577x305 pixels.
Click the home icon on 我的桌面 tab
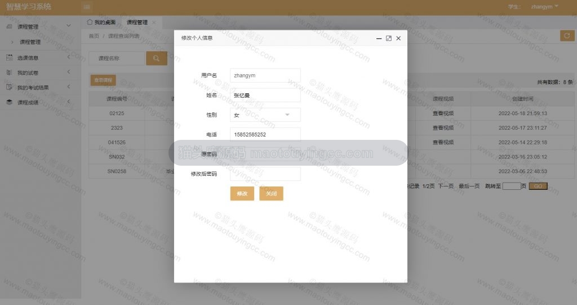click(x=90, y=22)
